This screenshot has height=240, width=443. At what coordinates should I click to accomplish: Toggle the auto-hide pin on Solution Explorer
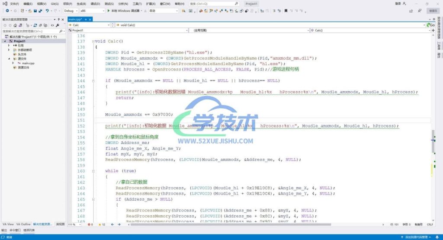coord(58,19)
